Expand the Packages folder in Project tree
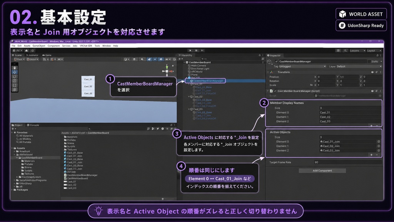Image resolution: width=394 pixels, height=222 pixels. [12, 190]
